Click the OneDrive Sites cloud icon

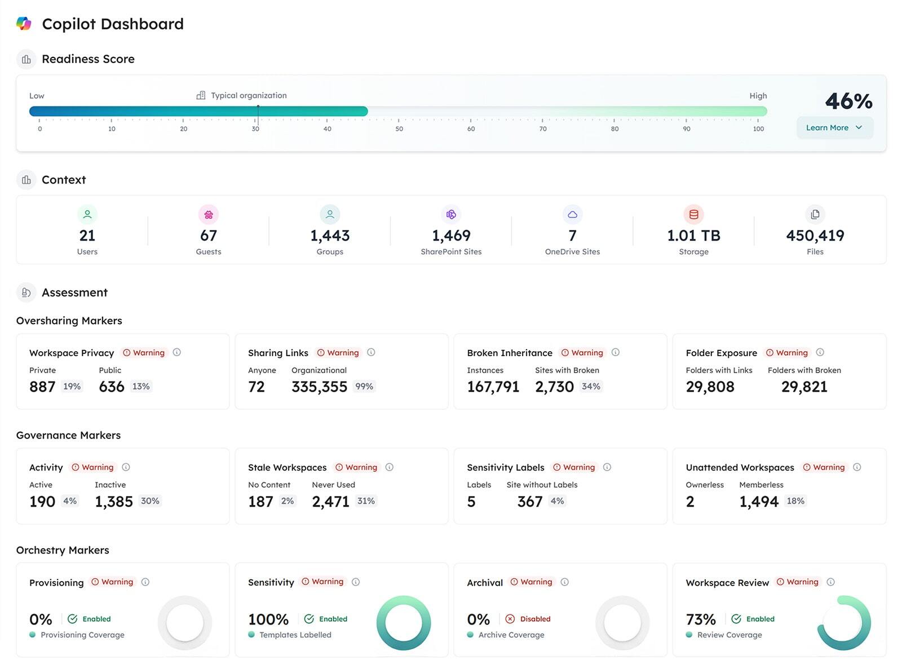[573, 214]
